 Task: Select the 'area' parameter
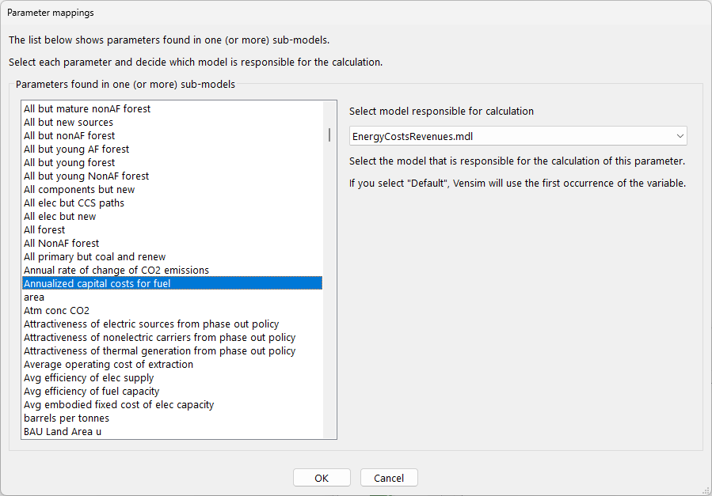pos(34,297)
